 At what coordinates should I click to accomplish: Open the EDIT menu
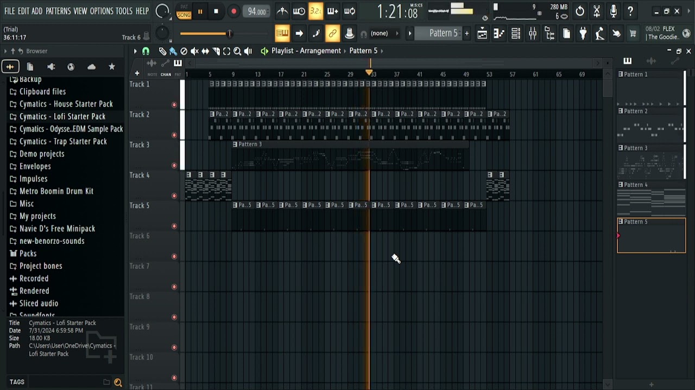coord(23,11)
